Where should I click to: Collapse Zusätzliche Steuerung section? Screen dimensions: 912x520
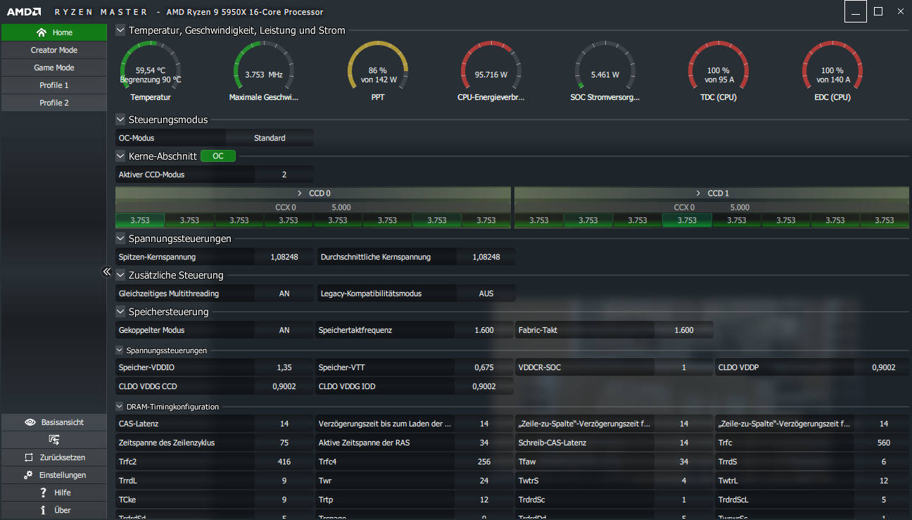pyautogui.click(x=120, y=275)
